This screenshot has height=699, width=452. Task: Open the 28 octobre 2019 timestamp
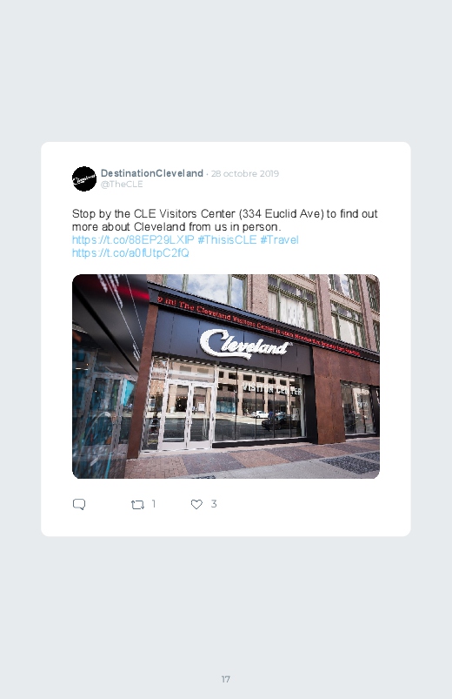245,173
